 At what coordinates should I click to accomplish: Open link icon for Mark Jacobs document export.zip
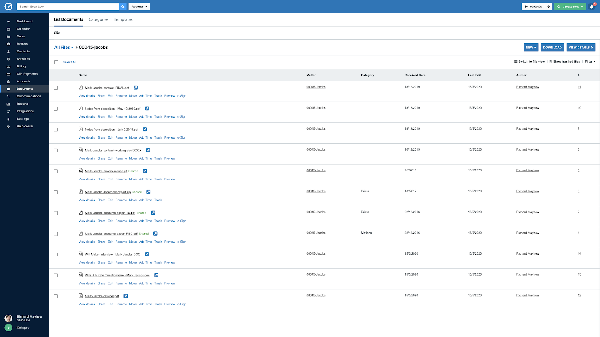pos(148,192)
